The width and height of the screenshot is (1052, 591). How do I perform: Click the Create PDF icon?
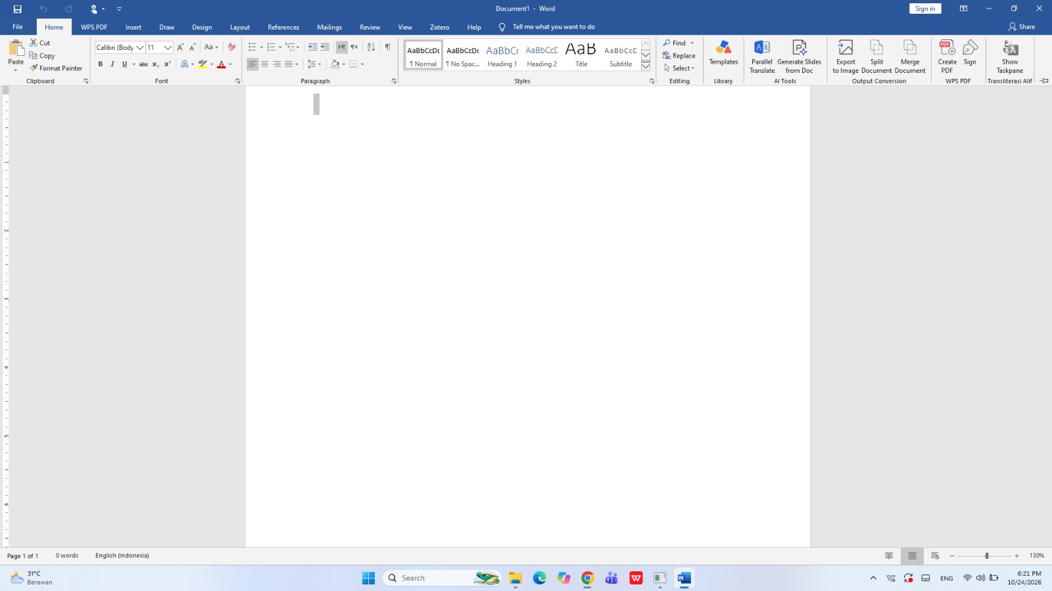947,56
